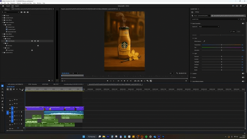247x139 pixels.
Task: Click the Accelerated Effects filter icon
Action: 22,12
